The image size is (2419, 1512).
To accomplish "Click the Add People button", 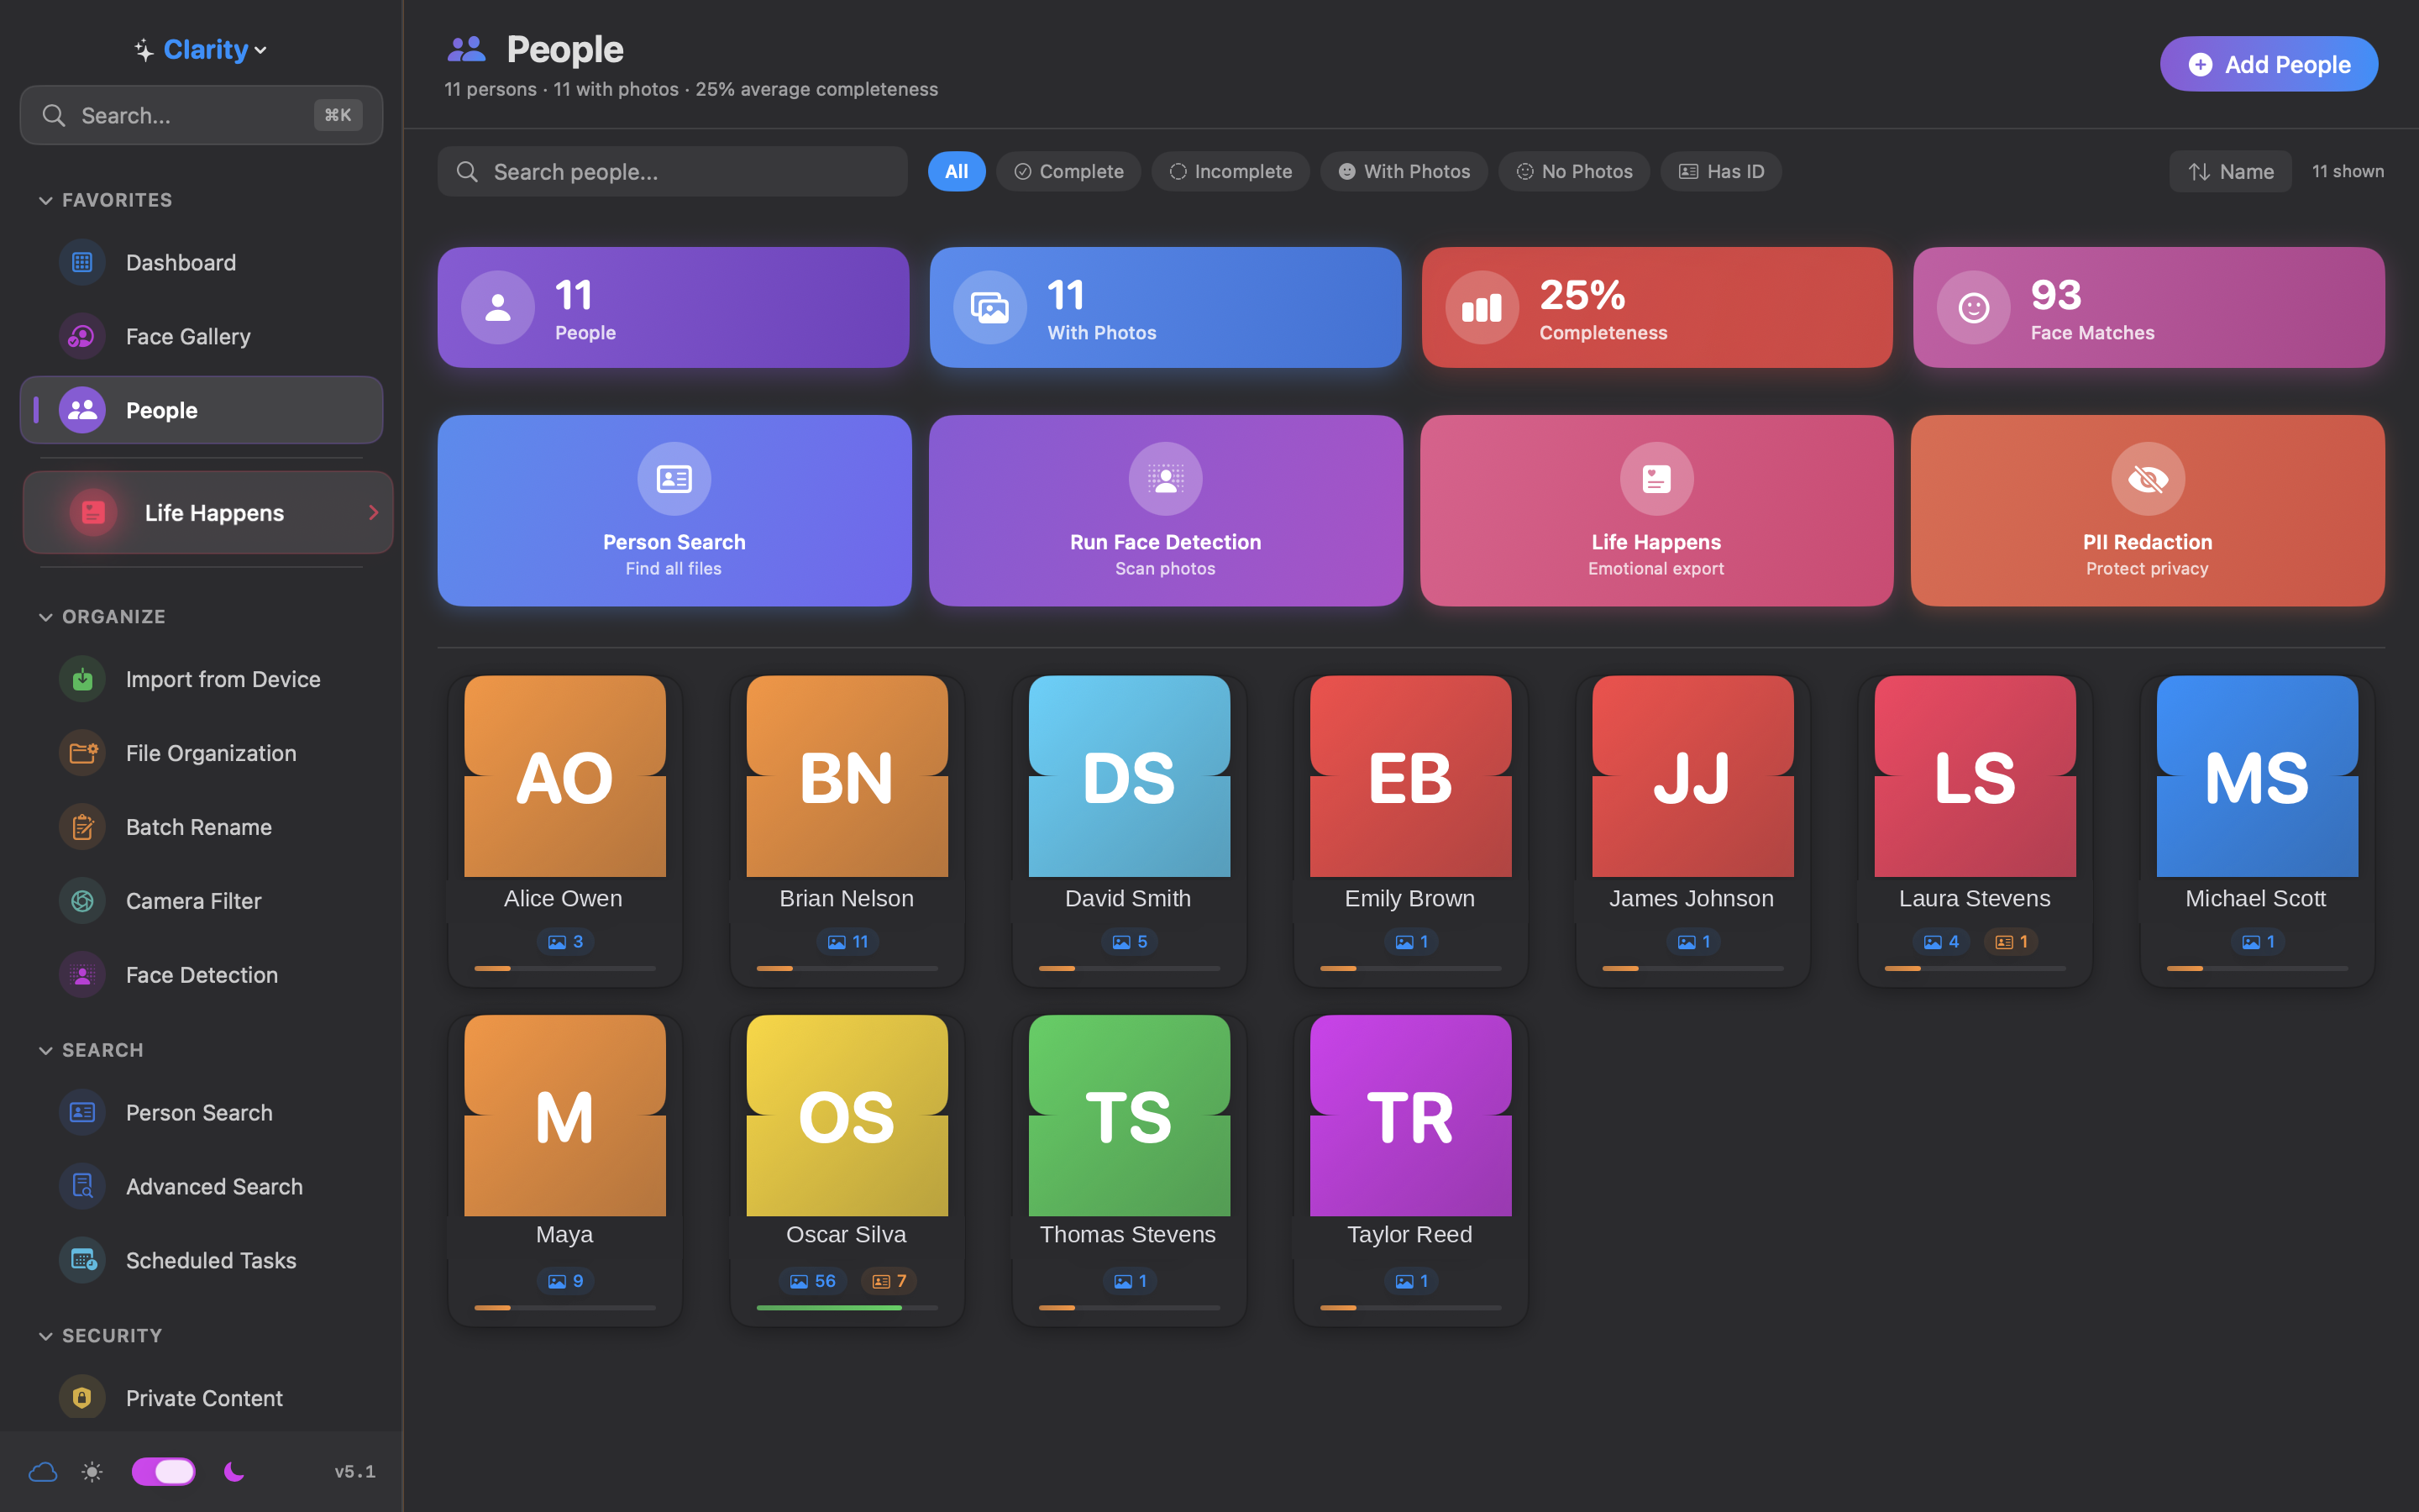I will pyautogui.click(x=2268, y=63).
